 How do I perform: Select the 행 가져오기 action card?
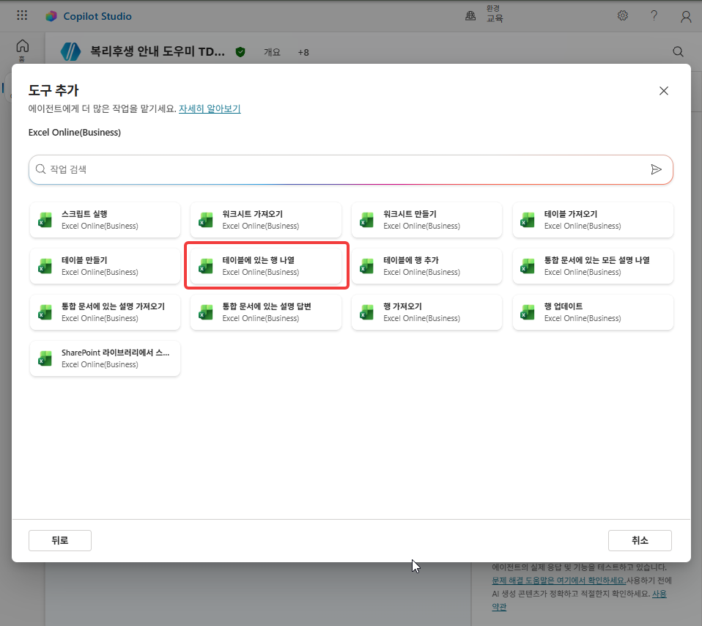426,312
